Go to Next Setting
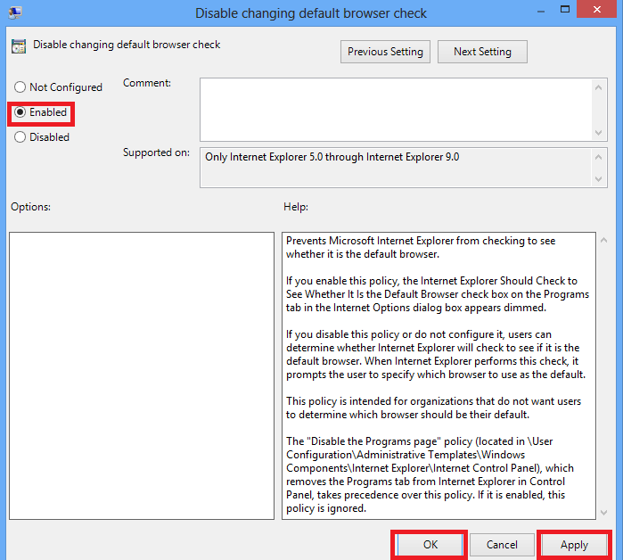623x560 pixels. click(x=482, y=52)
